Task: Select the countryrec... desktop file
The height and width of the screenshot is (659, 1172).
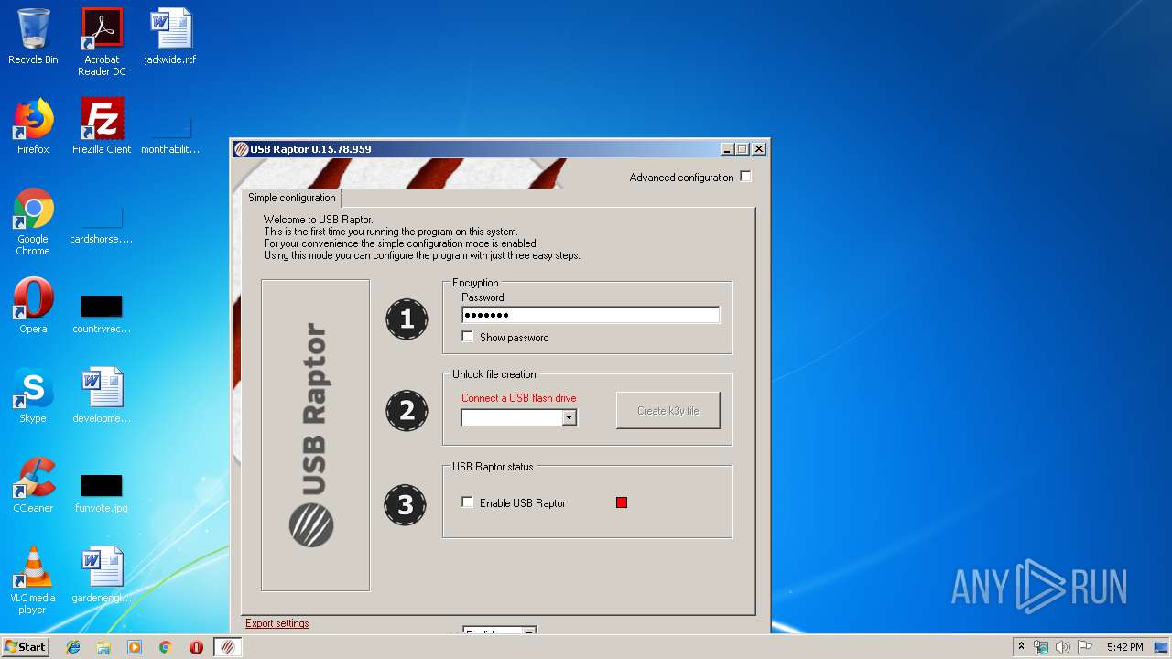Action: pos(102,313)
